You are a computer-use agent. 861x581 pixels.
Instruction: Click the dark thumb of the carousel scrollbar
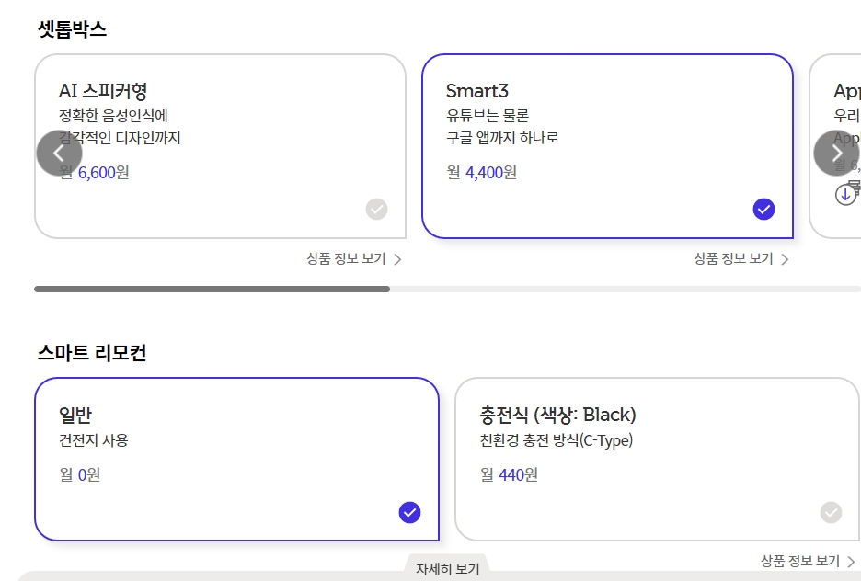[212, 289]
